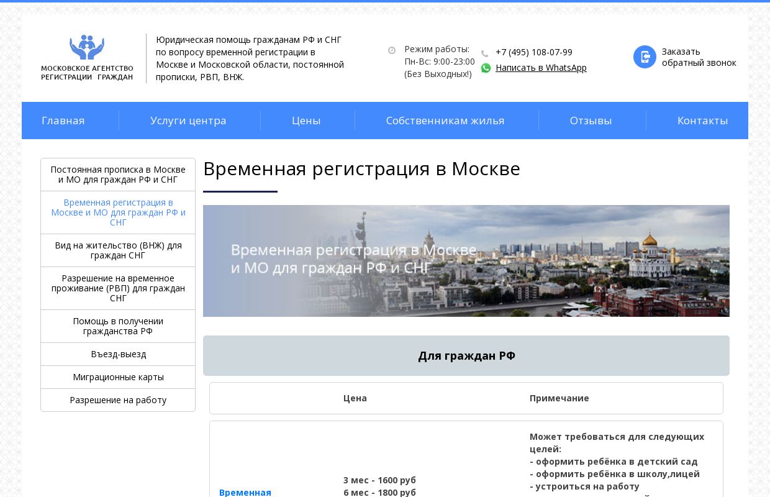Click the Цена column header

tap(355, 398)
